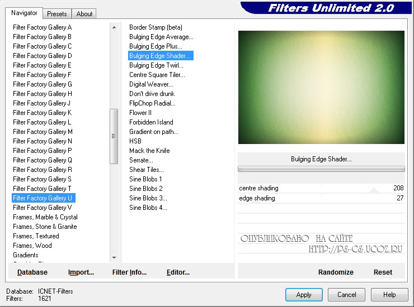414x307 pixels.
Task: Open the About tab
Action: [x=84, y=14]
